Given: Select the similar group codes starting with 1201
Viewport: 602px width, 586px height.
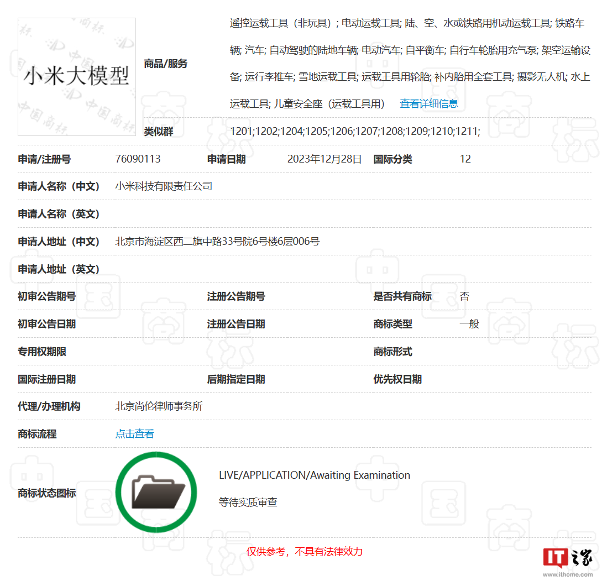Looking at the screenshot, I should (x=355, y=132).
